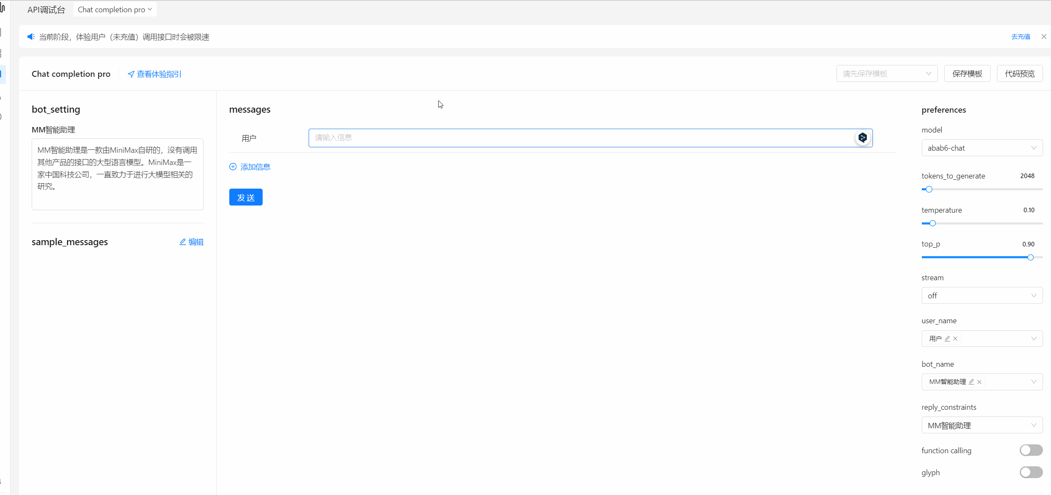Click the hexagon assistant icon in the message input

tap(863, 138)
